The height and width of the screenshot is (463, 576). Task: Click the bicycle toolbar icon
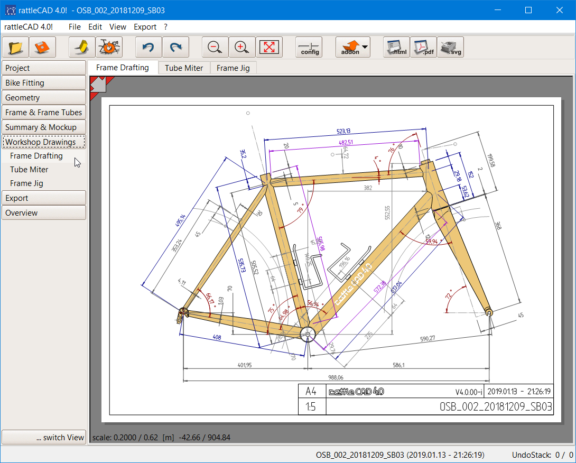click(109, 47)
